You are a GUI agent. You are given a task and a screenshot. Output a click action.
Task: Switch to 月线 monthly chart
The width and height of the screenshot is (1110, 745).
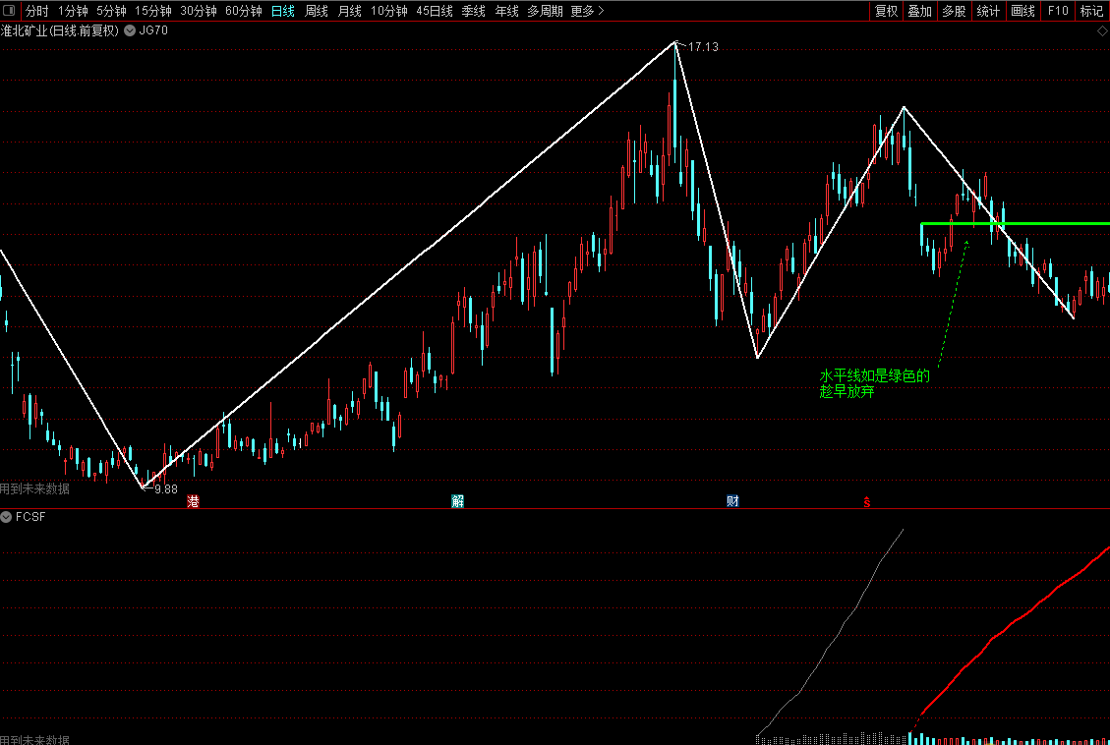(x=350, y=11)
